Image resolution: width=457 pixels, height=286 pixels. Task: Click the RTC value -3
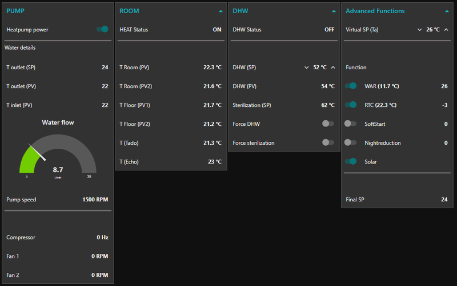point(445,105)
